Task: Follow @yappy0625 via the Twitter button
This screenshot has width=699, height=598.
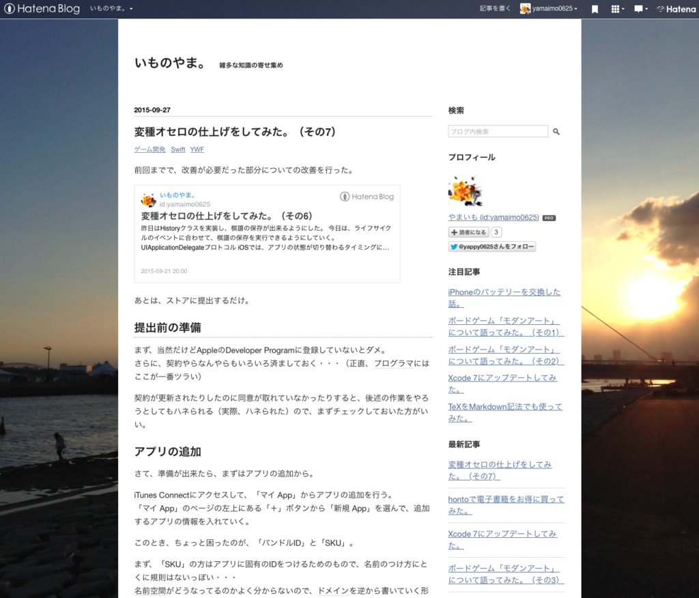Action: pos(491,246)
